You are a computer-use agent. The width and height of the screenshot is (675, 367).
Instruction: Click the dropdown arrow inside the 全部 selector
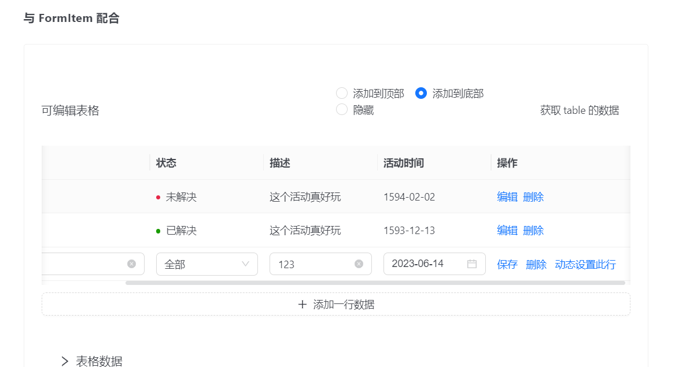246,264
